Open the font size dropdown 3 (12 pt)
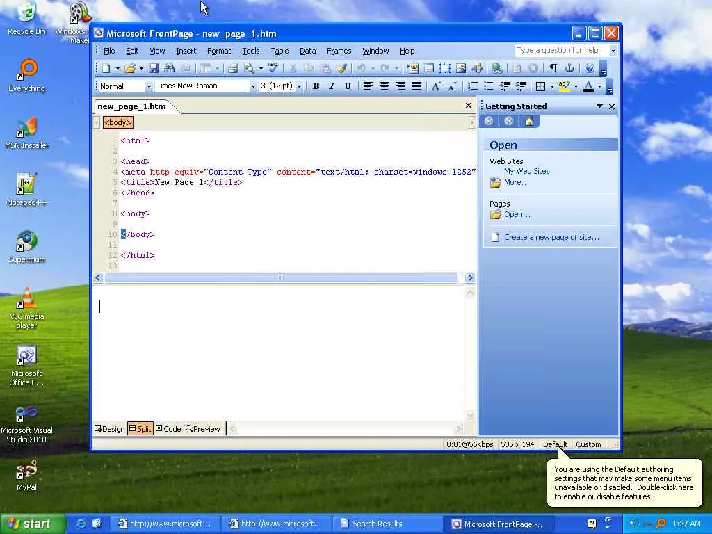 click(x=299, y=86)
